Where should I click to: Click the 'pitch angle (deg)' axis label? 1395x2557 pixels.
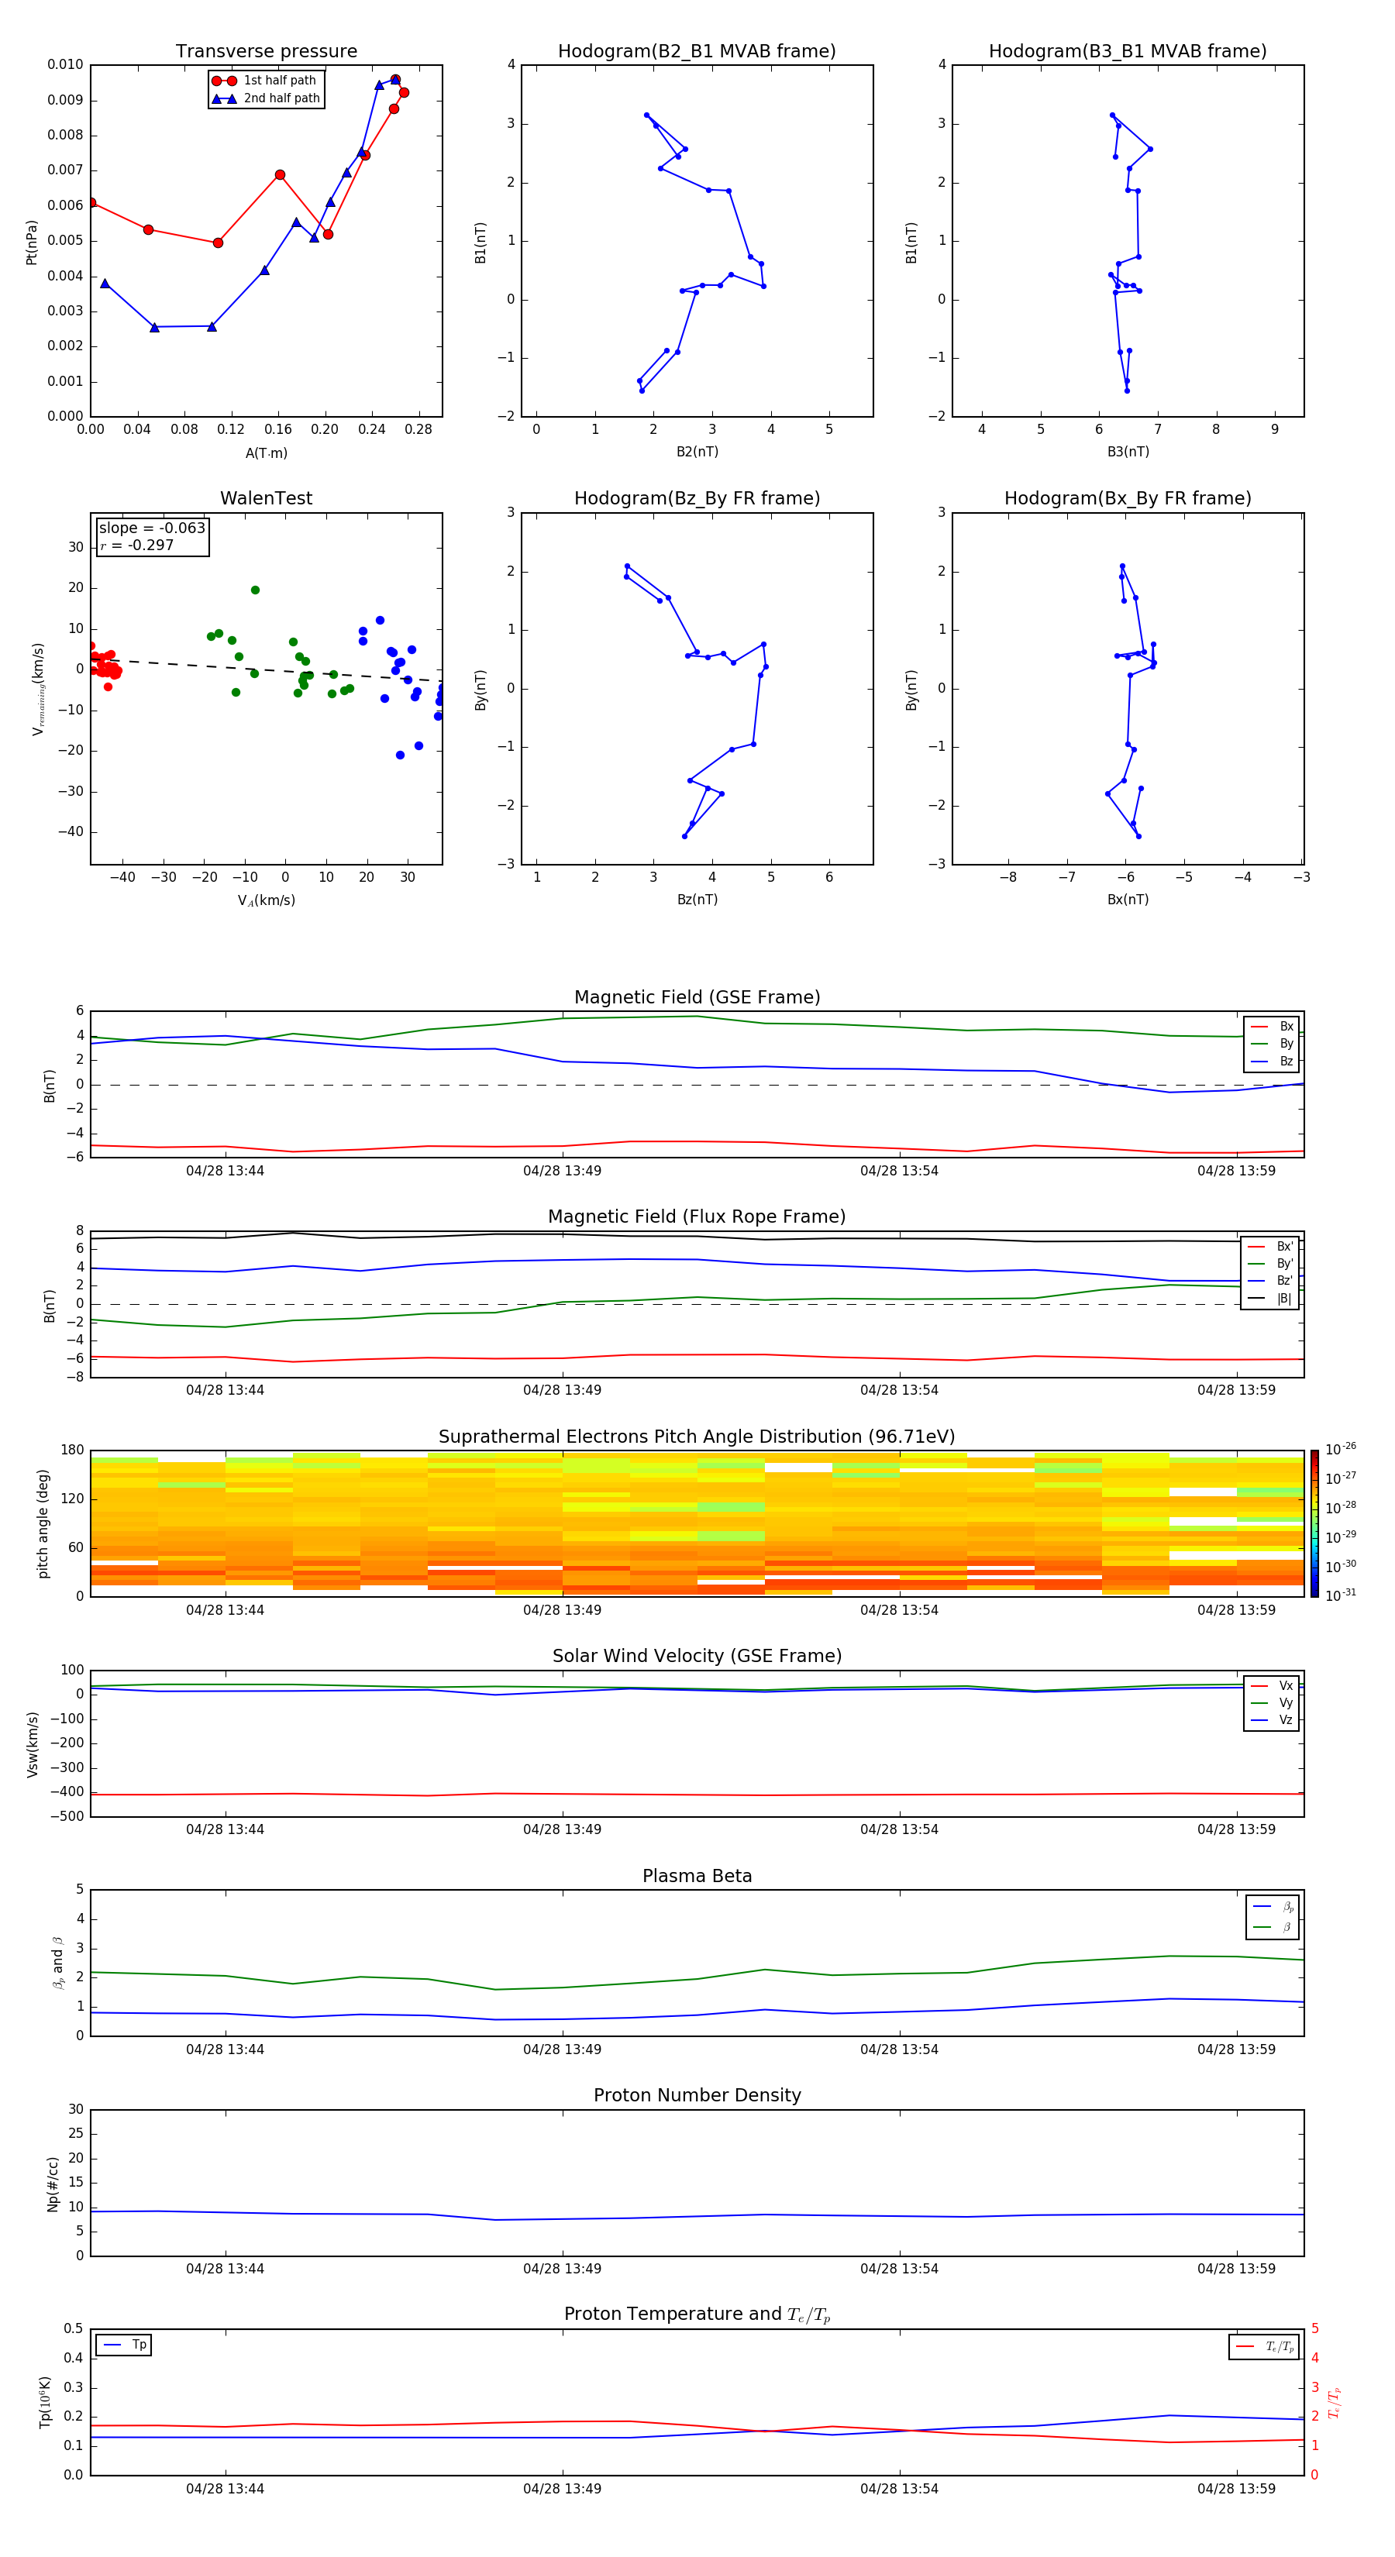pyautogui.click(x=43, y=1523)
